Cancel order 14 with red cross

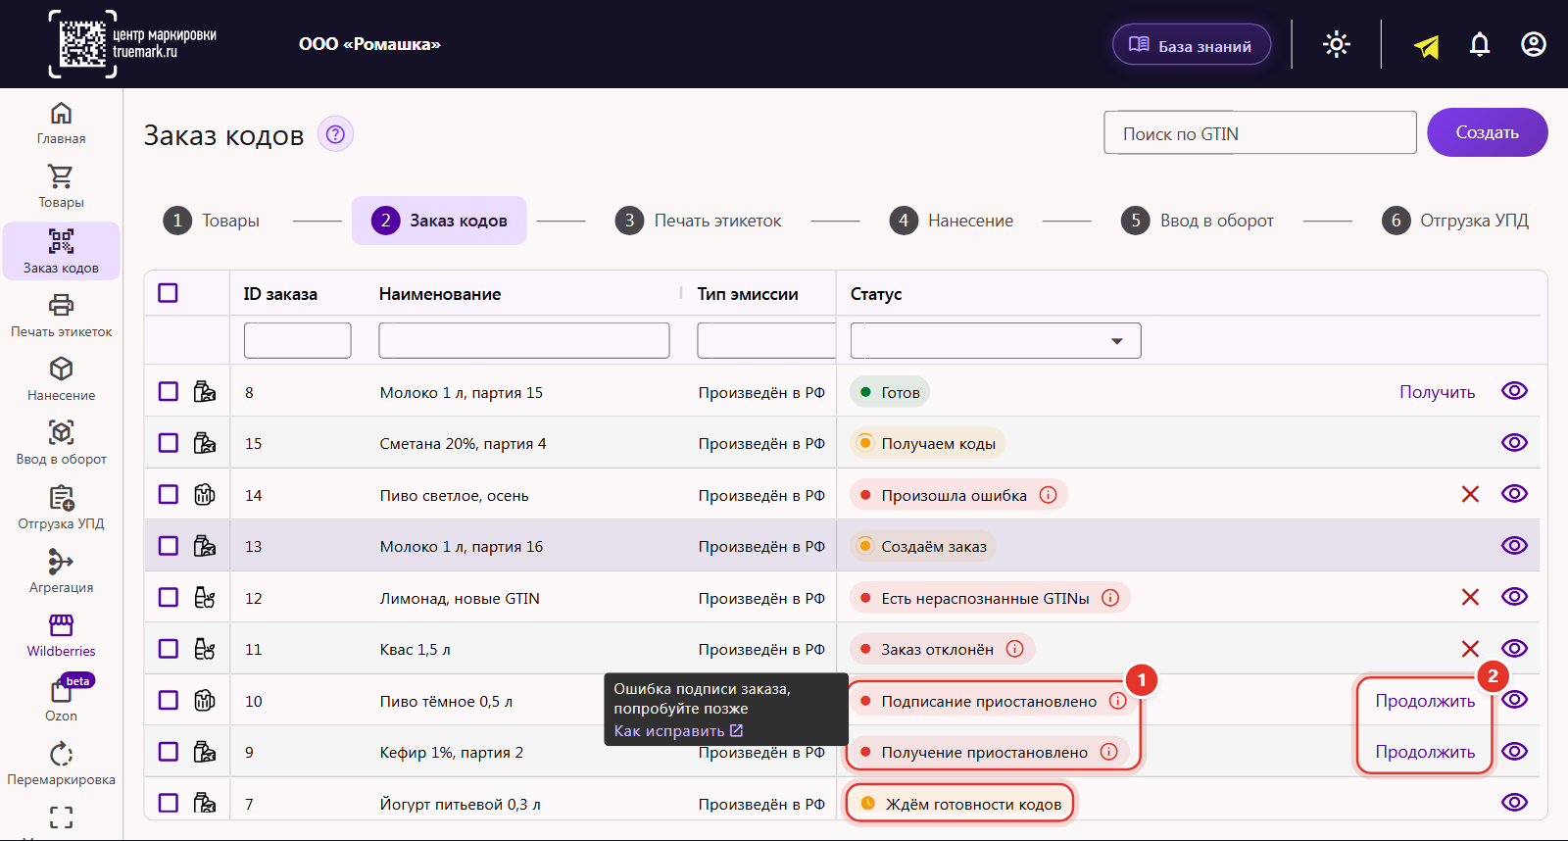1470,494
